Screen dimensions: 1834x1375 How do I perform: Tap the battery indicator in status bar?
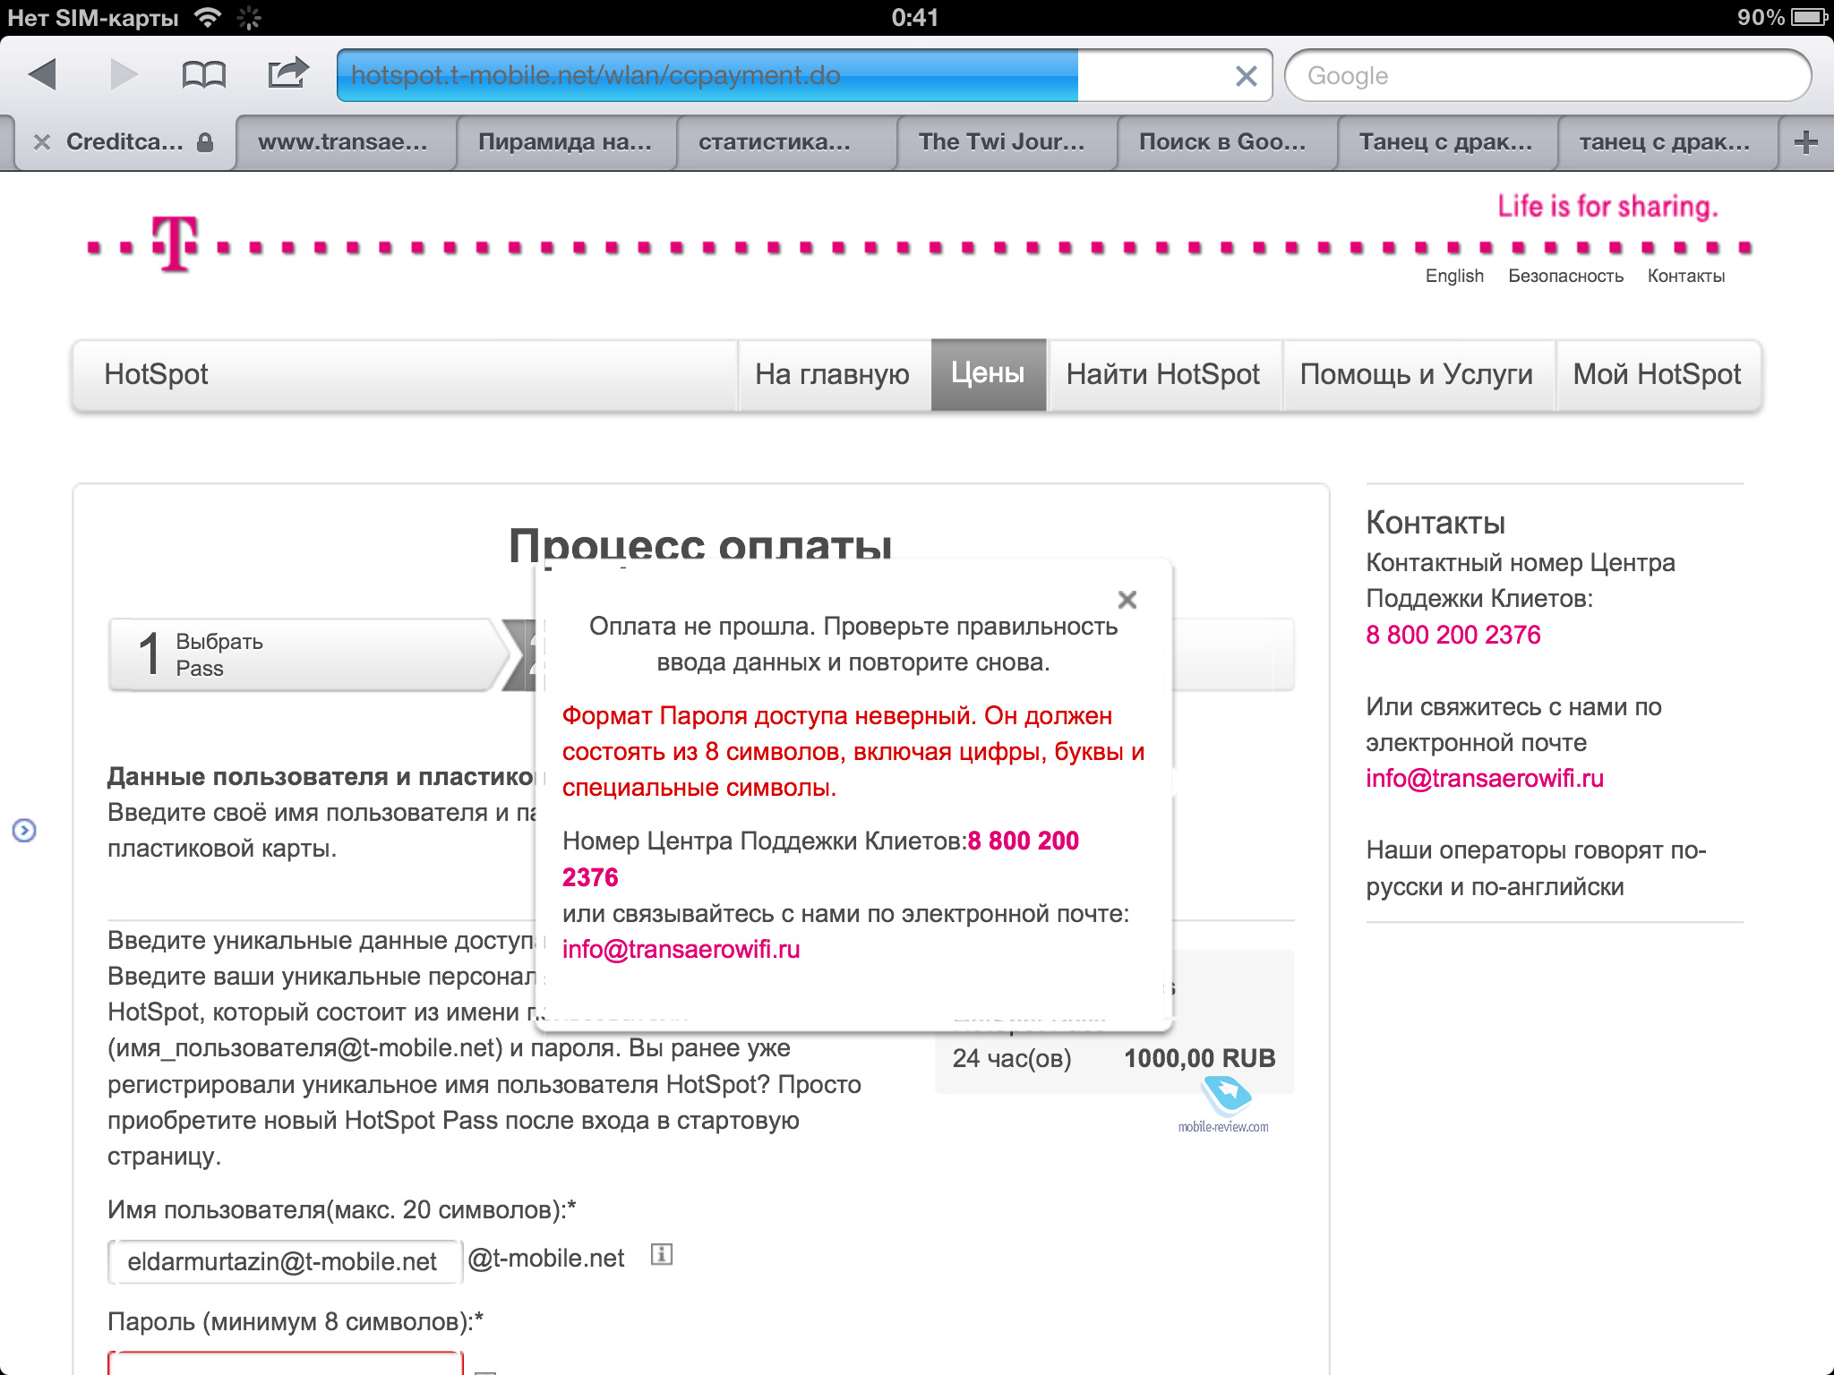[x=1808, y=17]
